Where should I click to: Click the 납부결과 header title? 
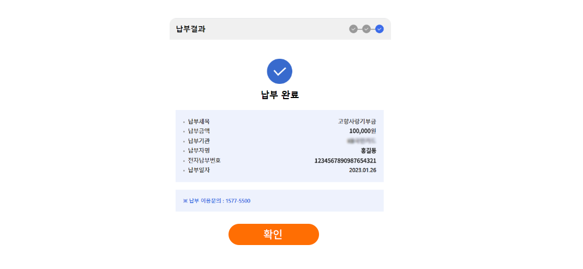(191, 29)
